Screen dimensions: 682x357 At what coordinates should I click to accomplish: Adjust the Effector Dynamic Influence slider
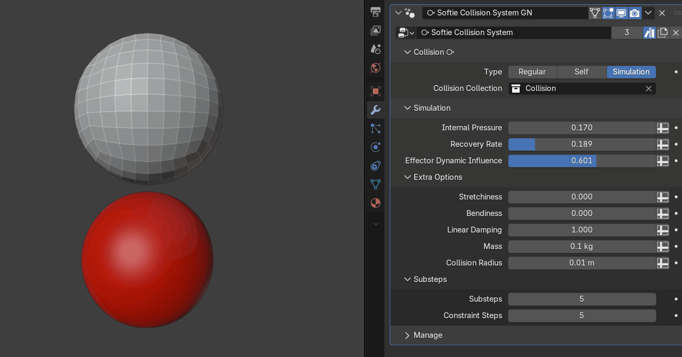pyautogui.click(x=582, y=161)
